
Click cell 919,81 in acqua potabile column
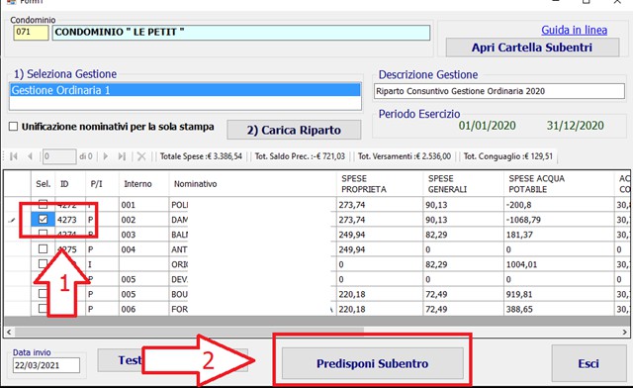click(x=559, y=294)
